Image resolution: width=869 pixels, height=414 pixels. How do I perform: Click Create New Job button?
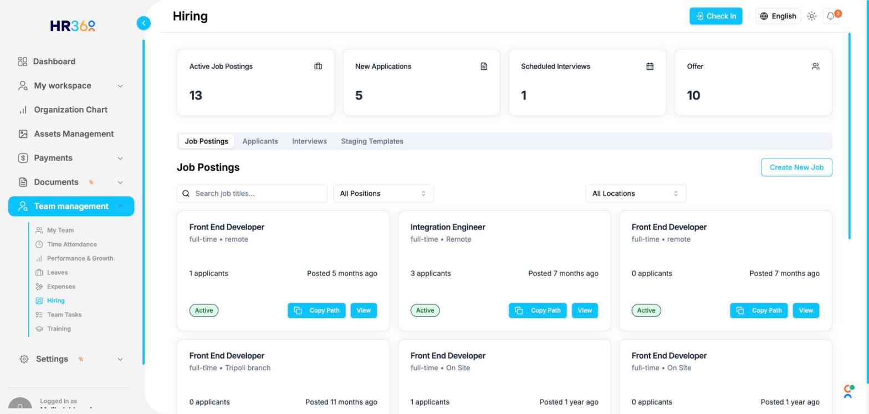pos(796,167)
